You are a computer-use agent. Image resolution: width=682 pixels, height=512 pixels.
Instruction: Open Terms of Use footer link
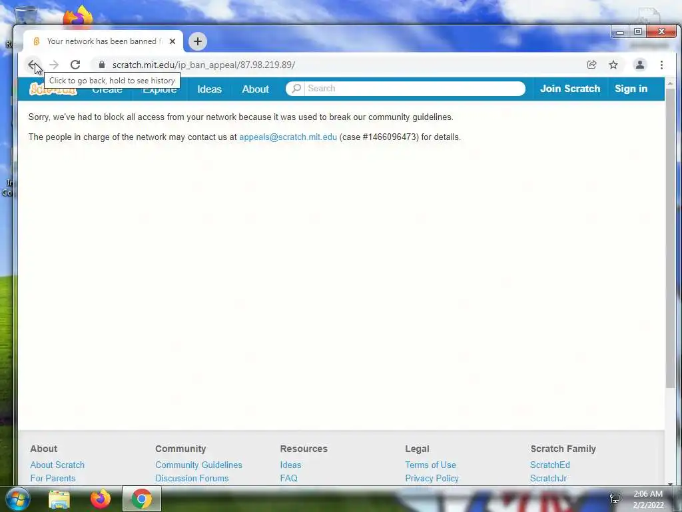(x=431, y=465)
